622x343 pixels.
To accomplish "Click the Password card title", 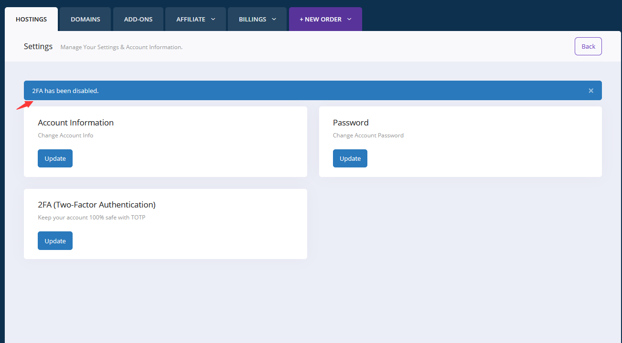I will click(351, 123).
